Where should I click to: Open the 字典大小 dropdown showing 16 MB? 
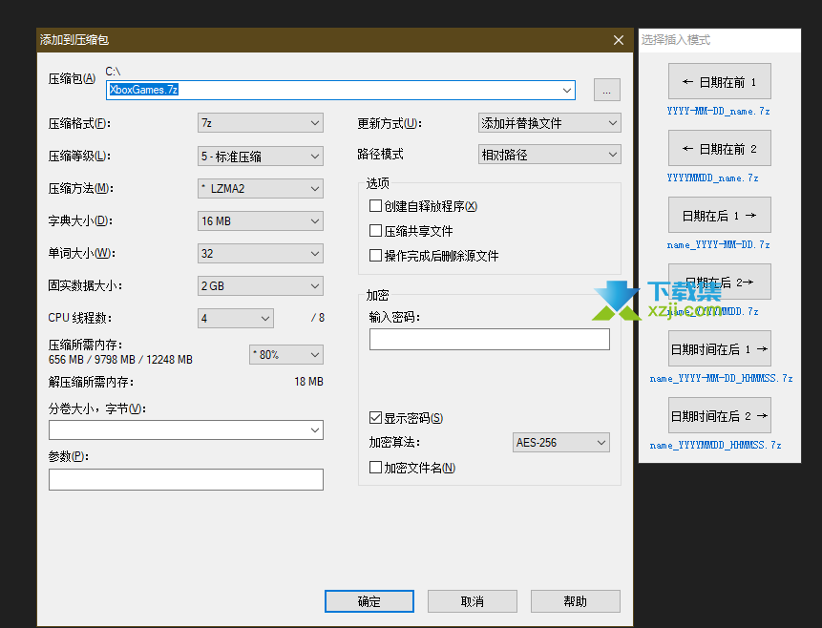pyautogui.click(x=260, y=220)
